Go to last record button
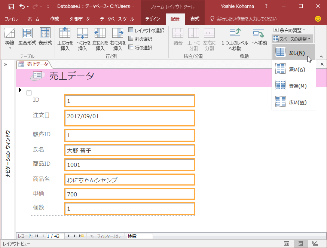This screenshot has width=327, height=248. [x=75, y=236]
